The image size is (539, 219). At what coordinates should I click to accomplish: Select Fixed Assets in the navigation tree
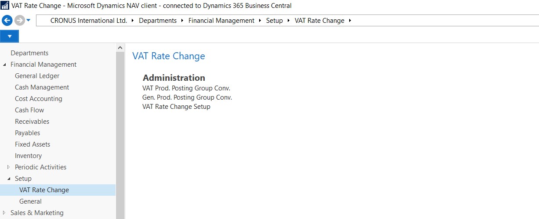coord(33,144)
